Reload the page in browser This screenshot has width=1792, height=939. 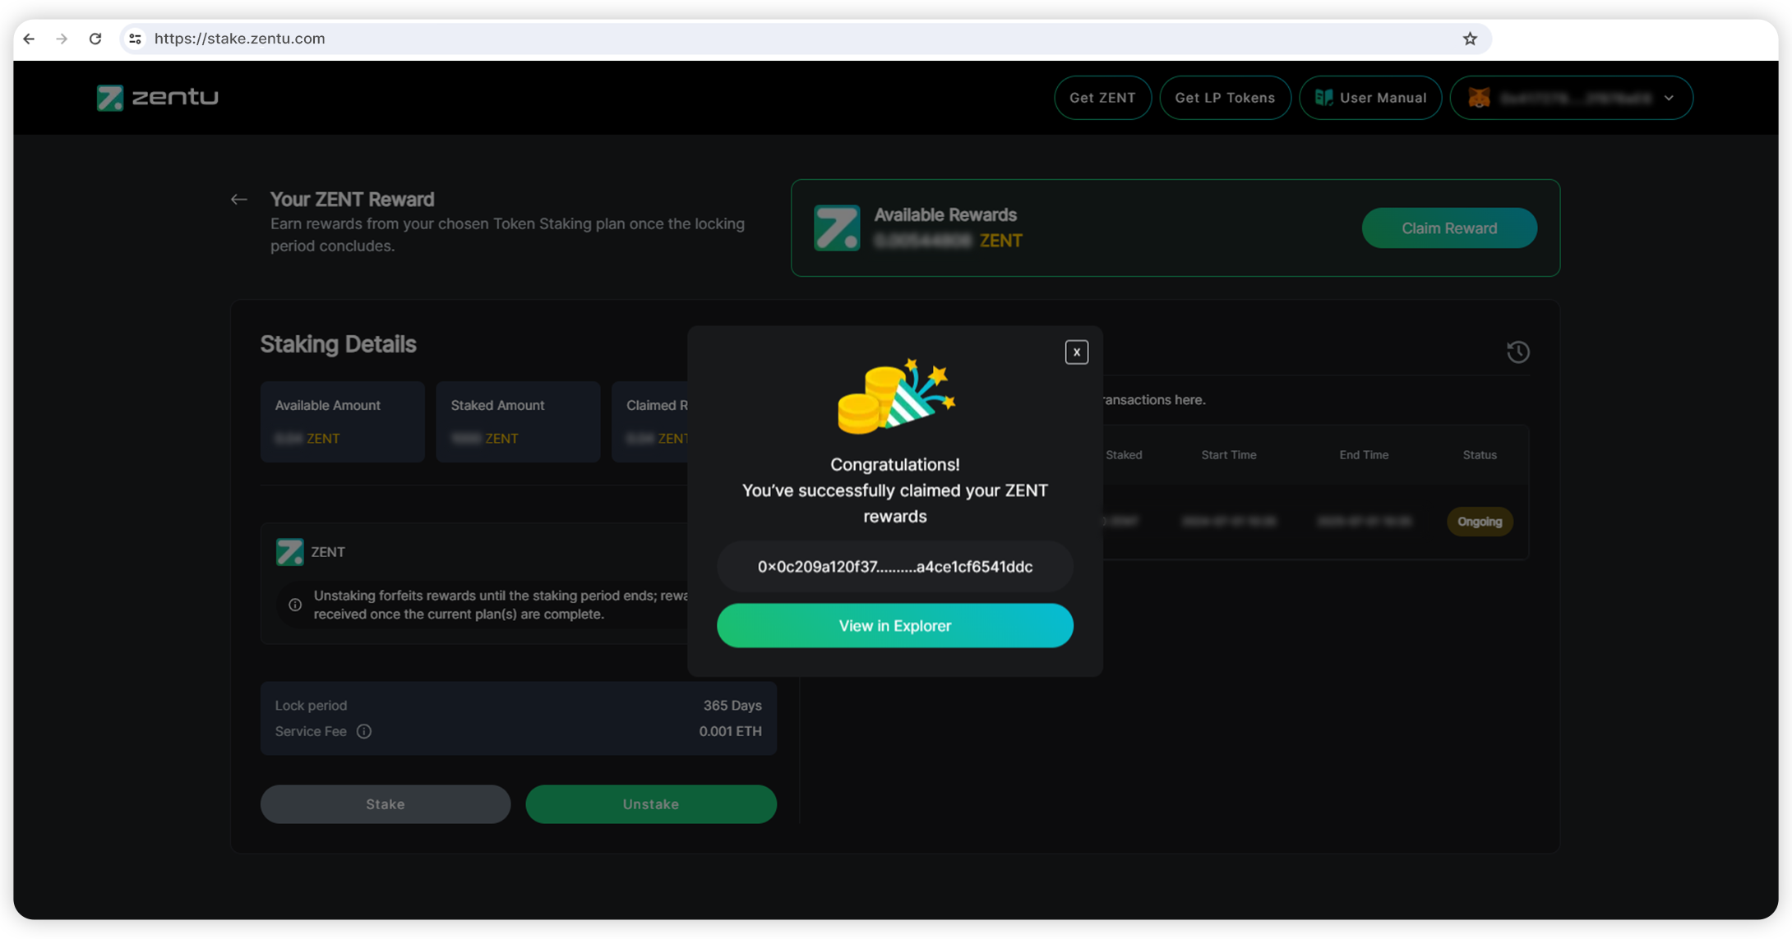click(95, 39)
